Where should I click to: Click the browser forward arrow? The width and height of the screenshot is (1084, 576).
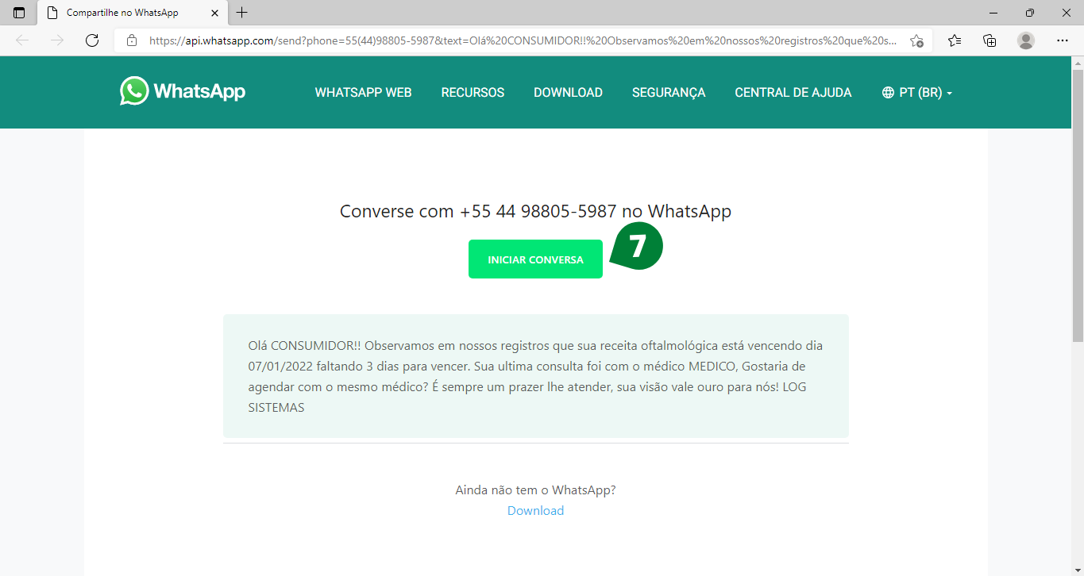coord(57,40)
